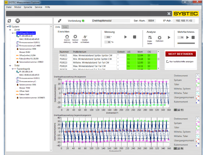Open the Datei menu
Image resolution: width=207 pixels, height=155 pixels.
point(9,7)
